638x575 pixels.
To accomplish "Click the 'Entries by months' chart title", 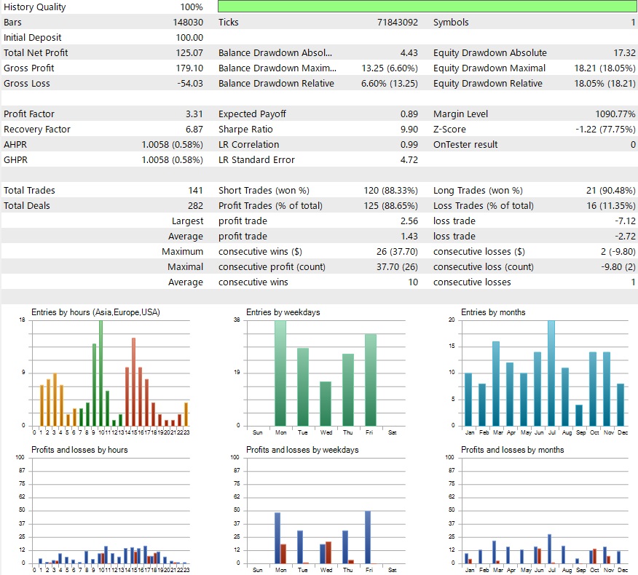I will pos(493,312).
